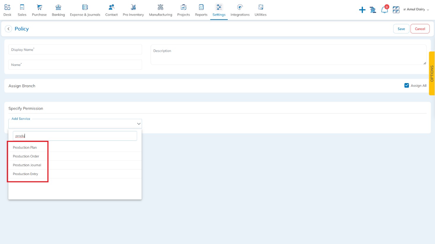
Task: Click the Save button
Action: pyautogui.click(x=401, y=29)
